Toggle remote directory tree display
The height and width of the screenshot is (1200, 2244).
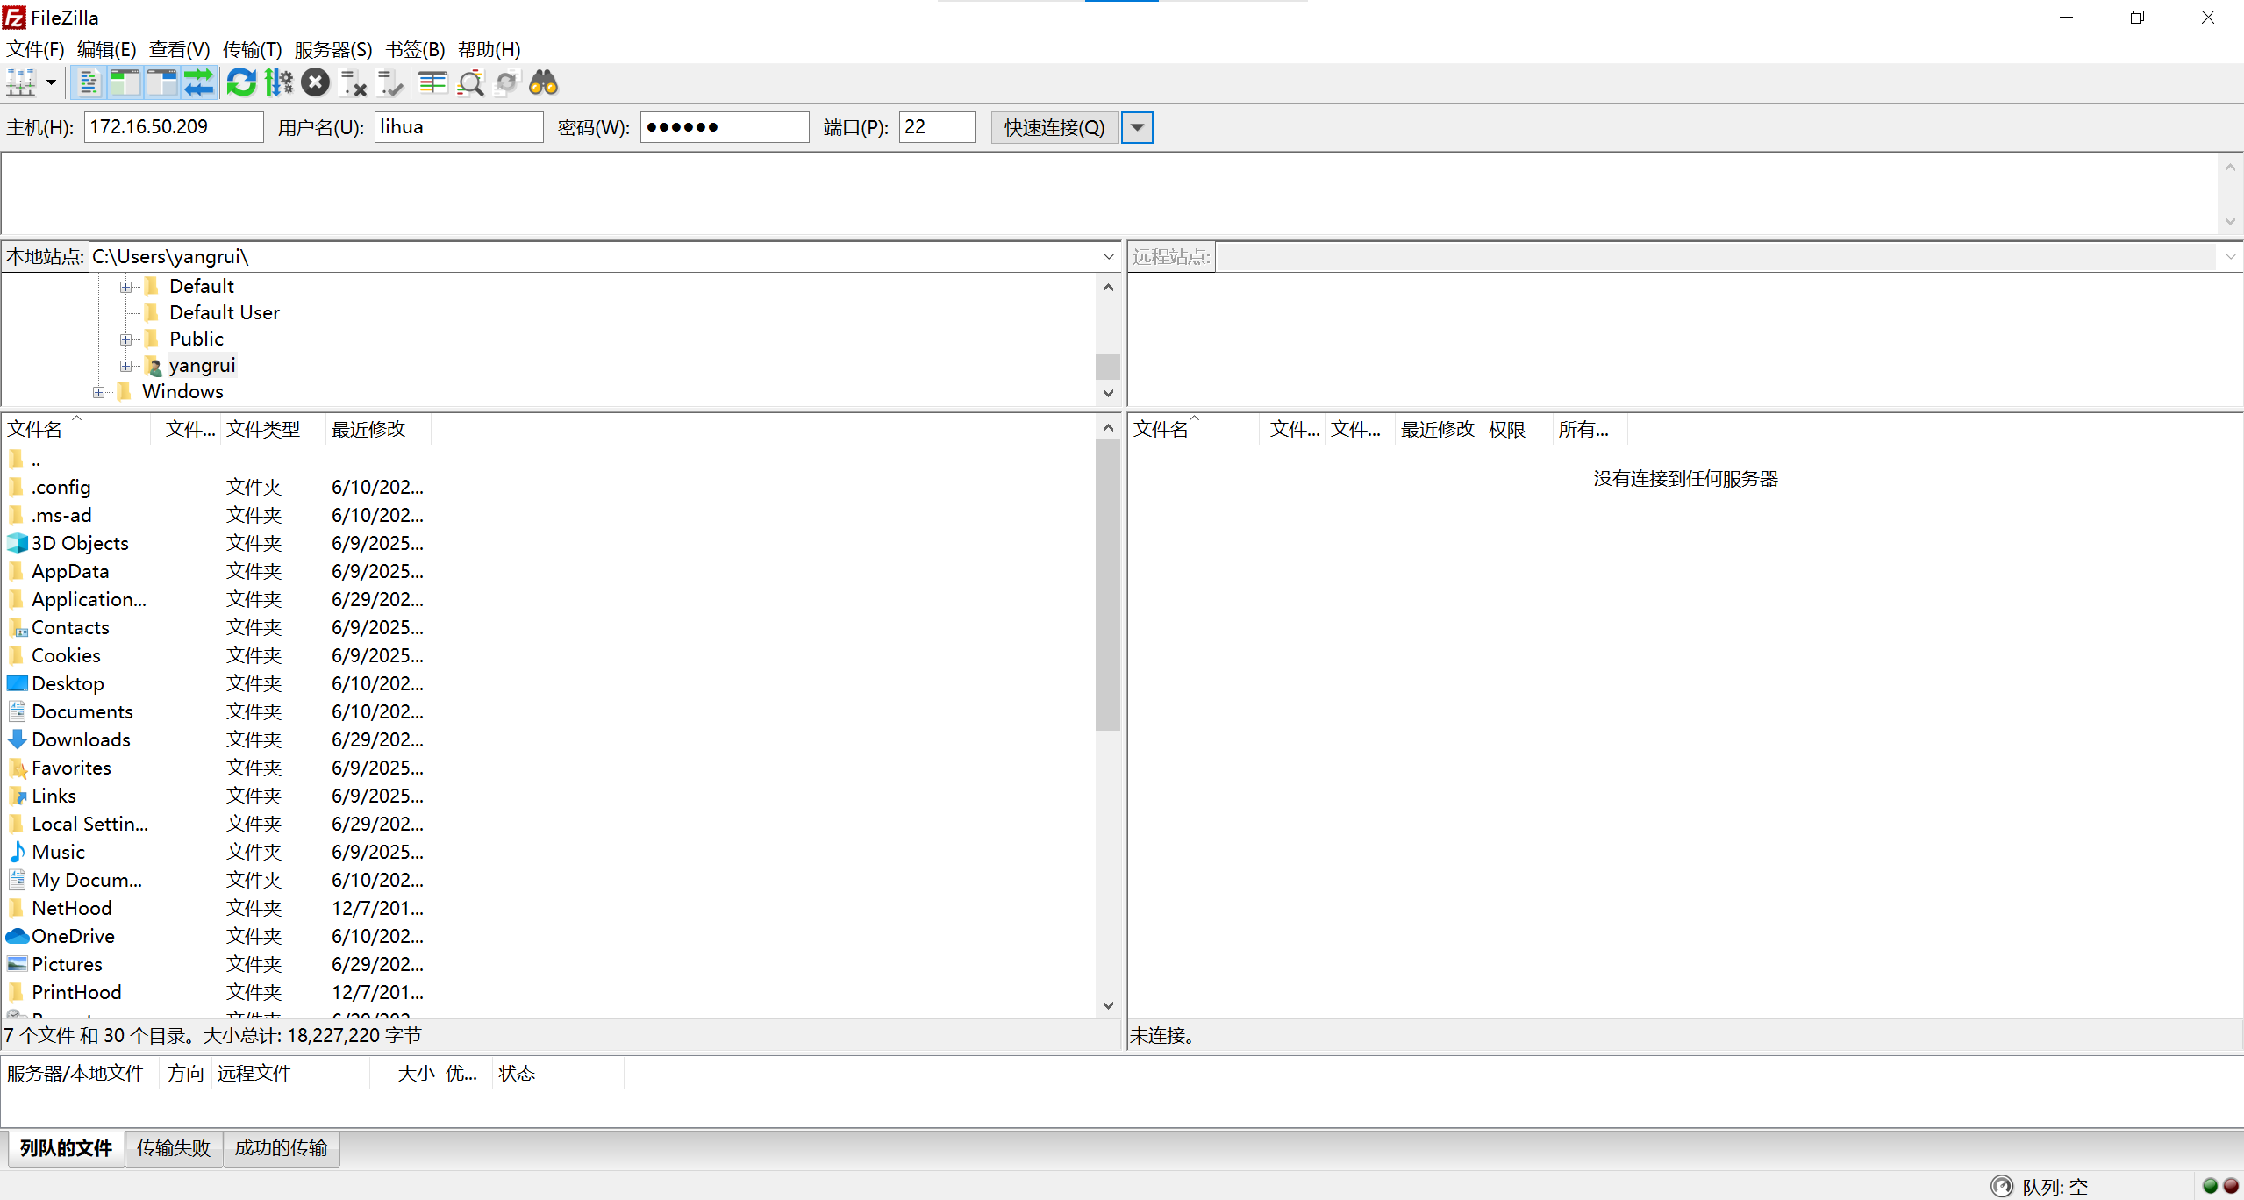tap(161, 83)
